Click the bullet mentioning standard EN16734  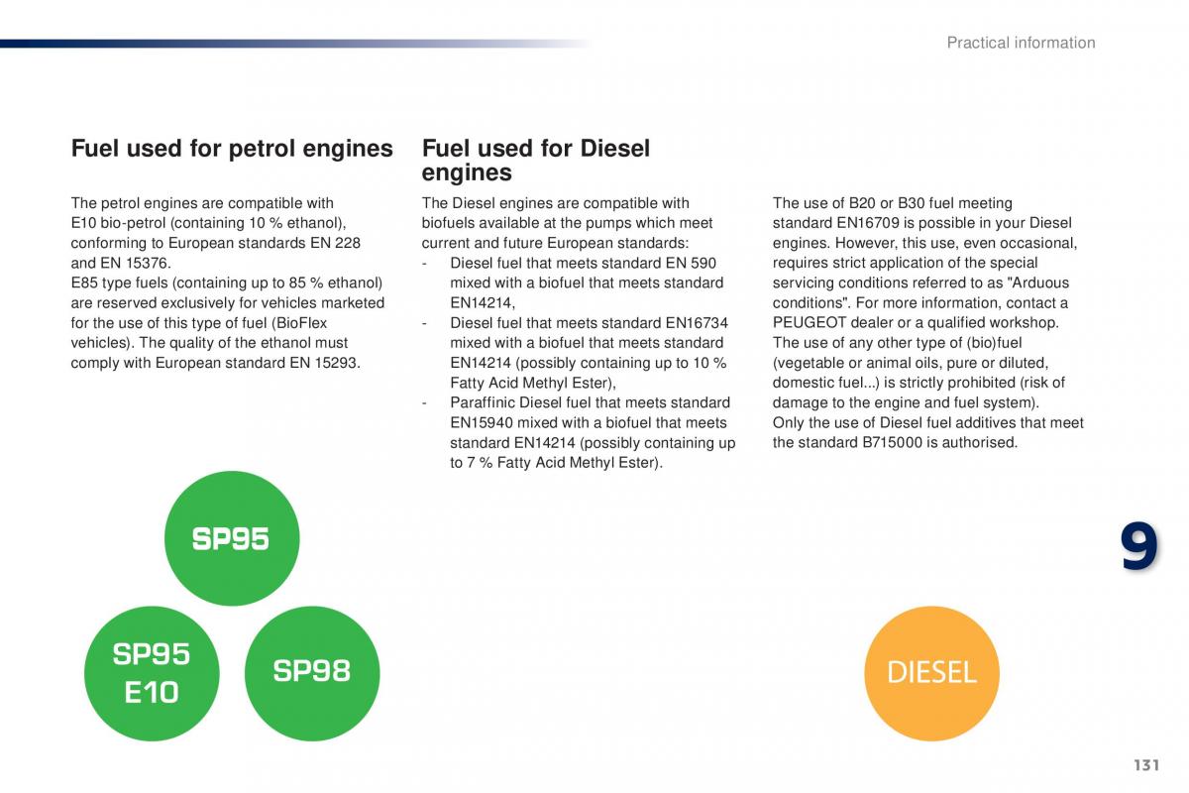[589, 322]
